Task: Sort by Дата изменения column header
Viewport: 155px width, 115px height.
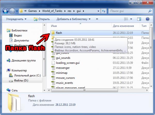Action: point(123,26)
